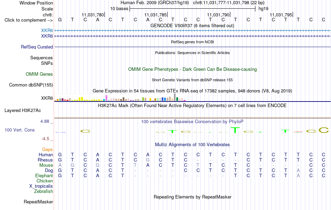Screen dimensions: 331x210
Task: Click the tall pink bar in GTEx expression chart
Action: point(106,98)
